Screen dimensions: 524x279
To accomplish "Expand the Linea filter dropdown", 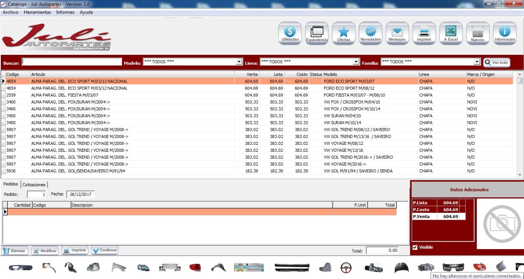I will (356, 62).
